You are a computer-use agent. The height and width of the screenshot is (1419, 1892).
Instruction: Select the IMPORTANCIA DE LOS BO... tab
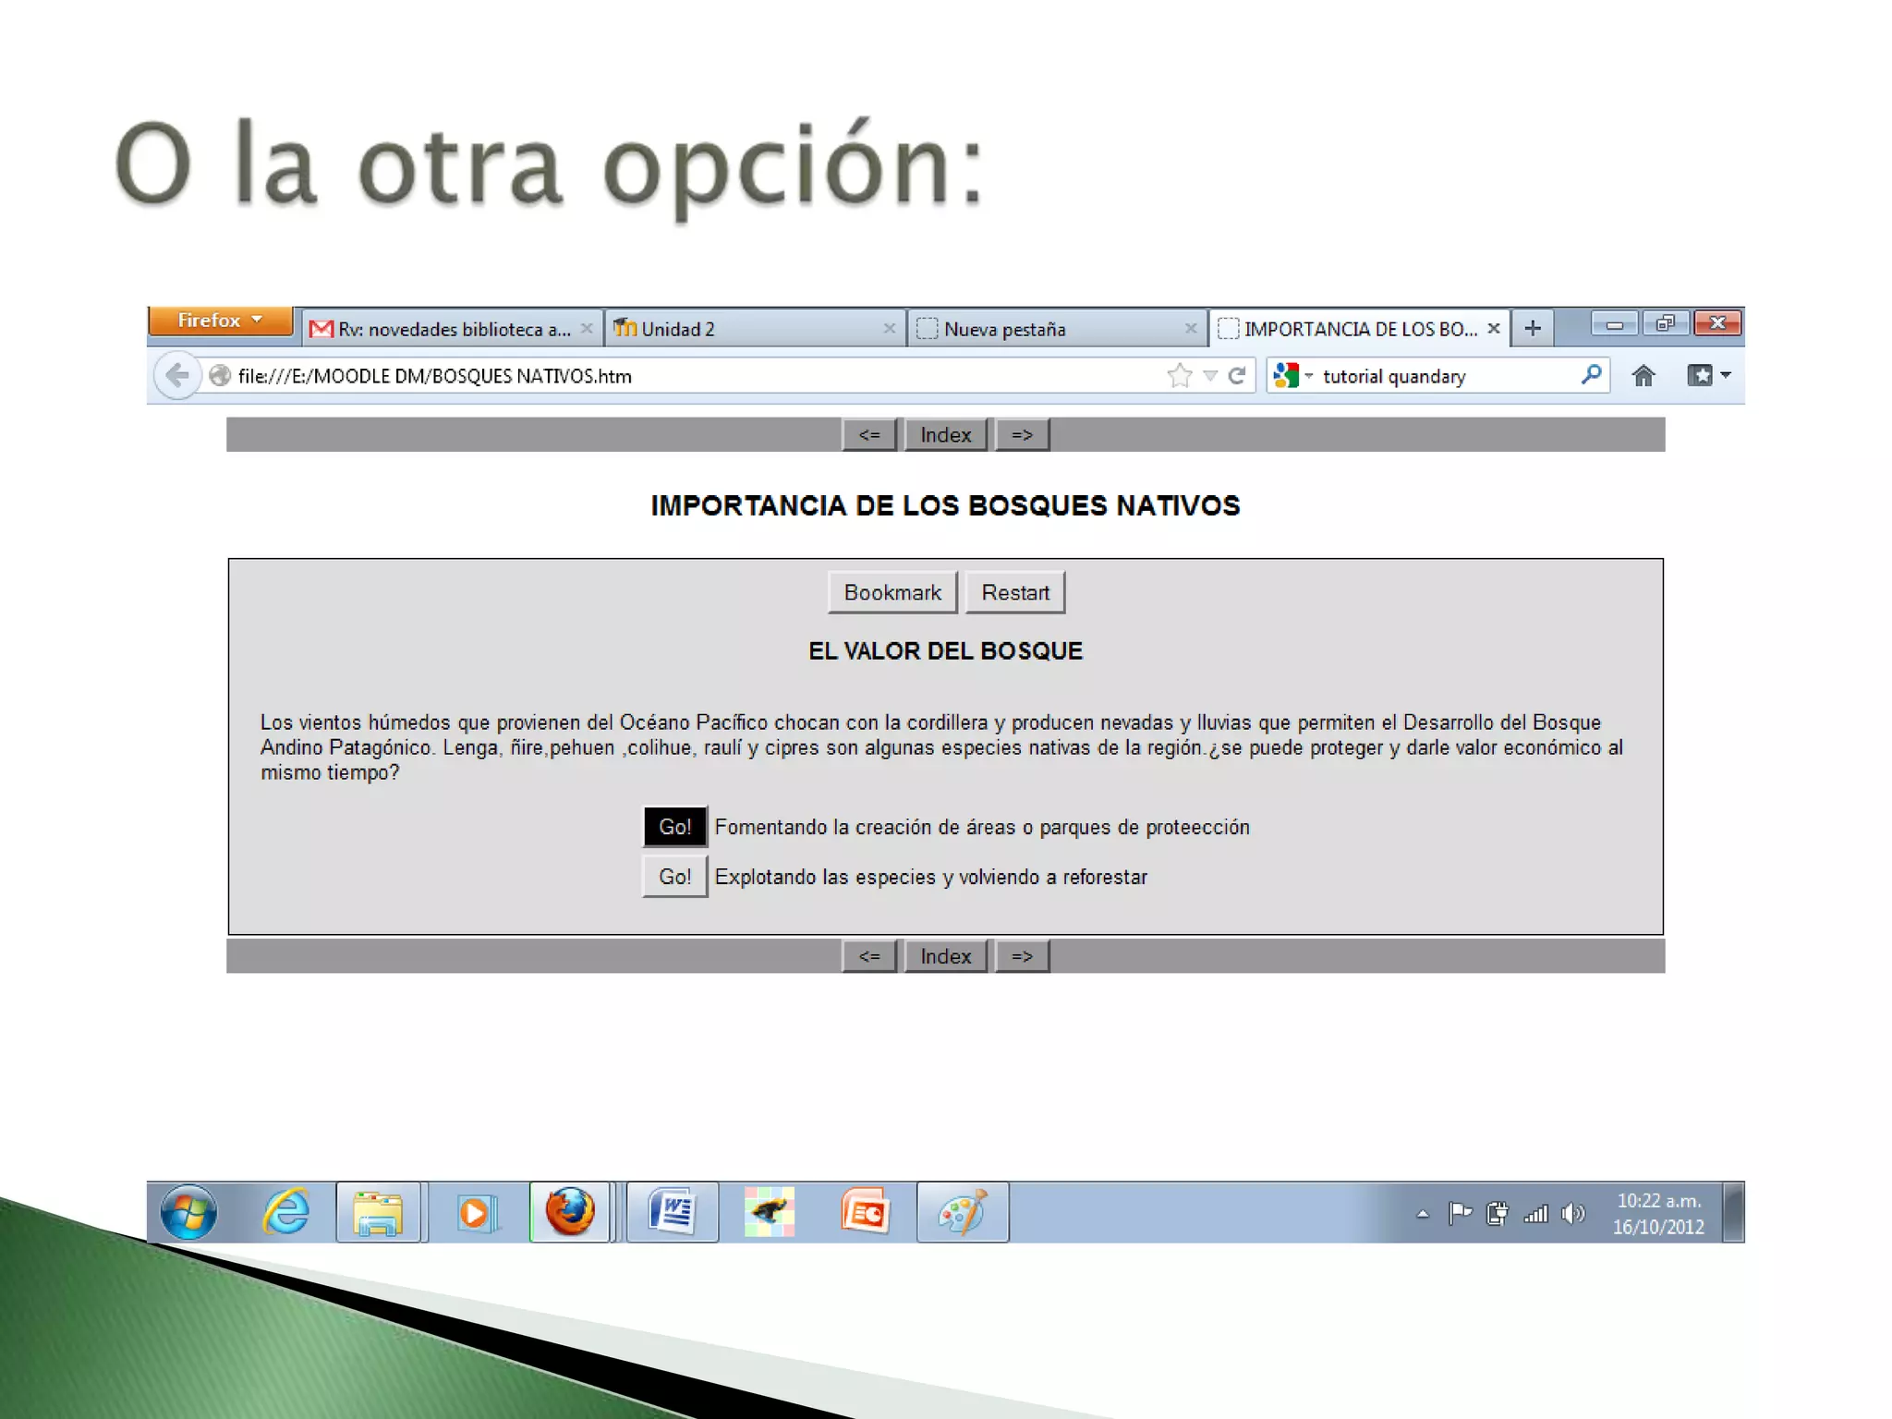point(1359,329)
